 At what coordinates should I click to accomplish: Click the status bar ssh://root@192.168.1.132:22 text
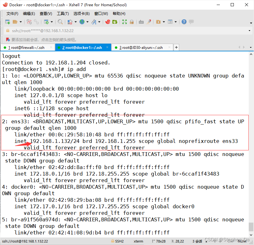[25, 241]
